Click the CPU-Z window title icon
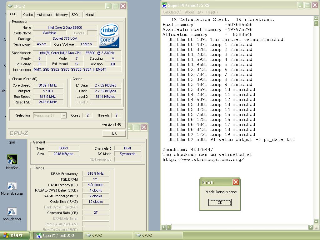The width and height of the screenshot is (320, 240). click(x=10, y=6)
